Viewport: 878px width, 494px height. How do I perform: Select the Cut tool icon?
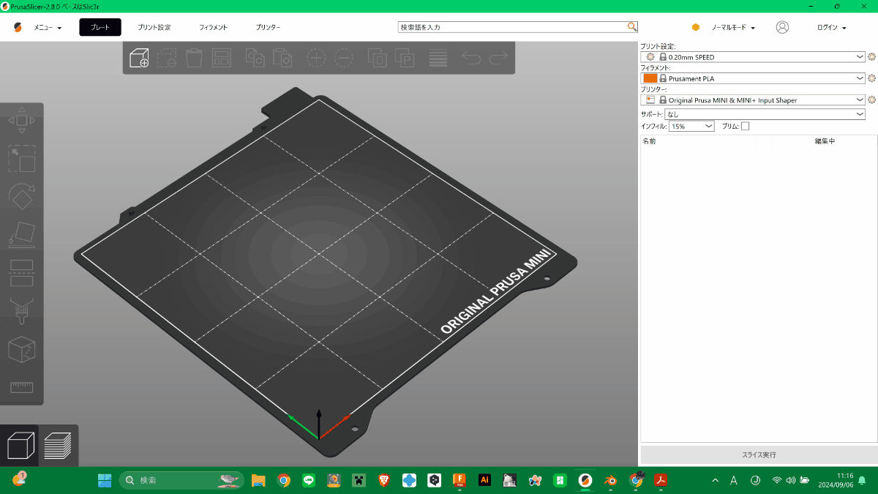point(21,273)
